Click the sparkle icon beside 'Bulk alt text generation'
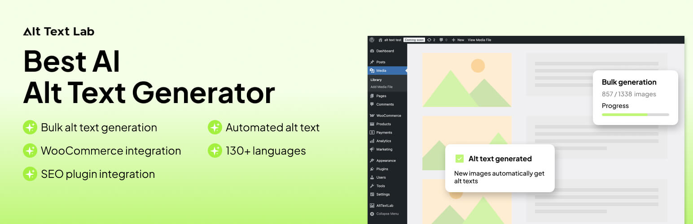The width and height of the screenshot is (693, 224). (30, 128)
